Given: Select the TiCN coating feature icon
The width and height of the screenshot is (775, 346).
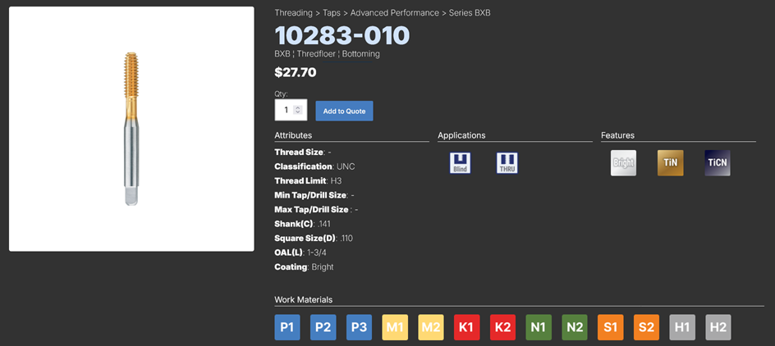Looking at the screenshot, I should [x=717, y=162].
